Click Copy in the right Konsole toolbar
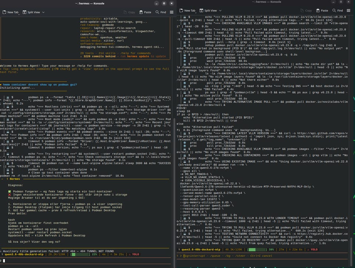Screen dimensions: 355x268 306,10
